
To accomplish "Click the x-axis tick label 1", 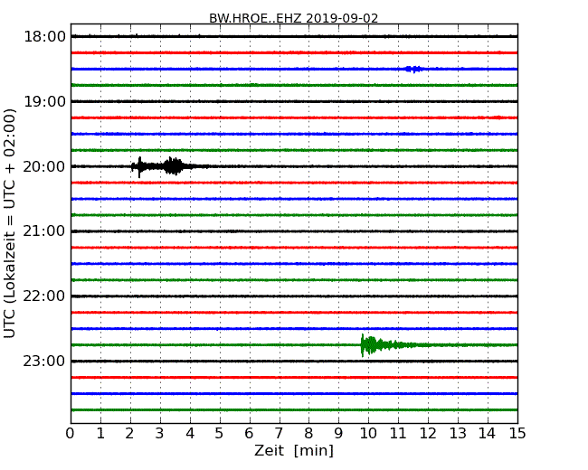I will pos(100,433).
